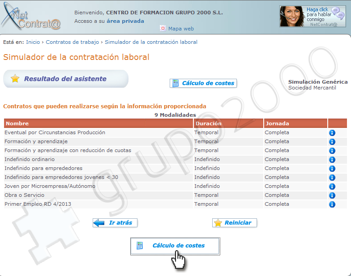
Task: Show info for emprededores jovenes < 30
Action: (332, 177)
